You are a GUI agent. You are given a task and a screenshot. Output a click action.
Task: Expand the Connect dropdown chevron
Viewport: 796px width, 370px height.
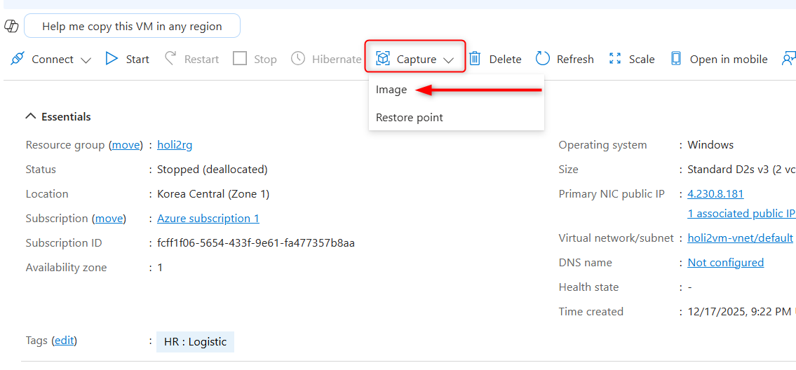pyautogui.click(x=86, y=60)
